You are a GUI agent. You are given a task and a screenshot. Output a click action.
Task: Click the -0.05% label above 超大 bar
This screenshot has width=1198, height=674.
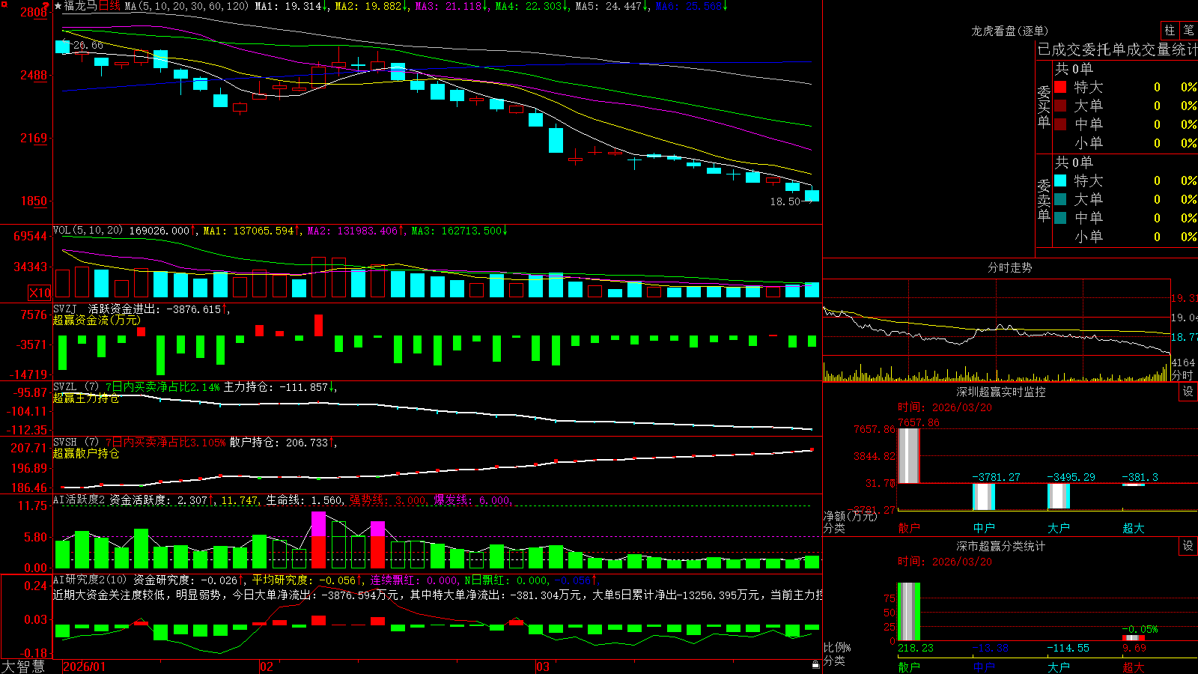tap(1140, 629)
